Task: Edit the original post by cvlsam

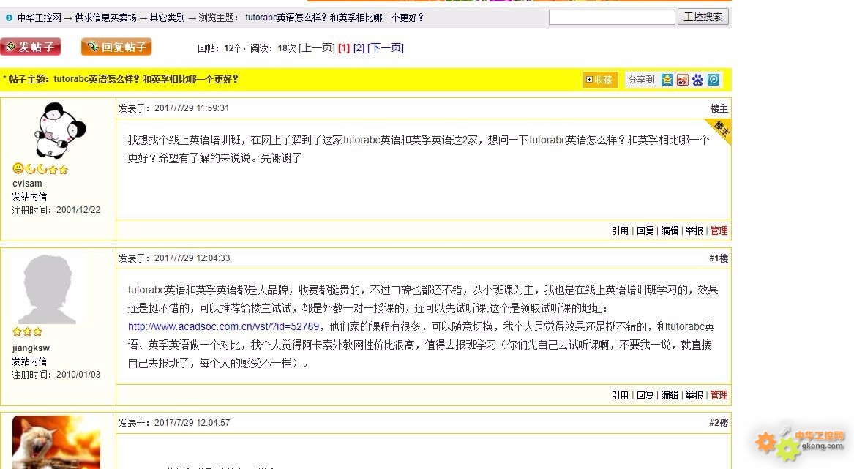Action: (x=670, y=231)
